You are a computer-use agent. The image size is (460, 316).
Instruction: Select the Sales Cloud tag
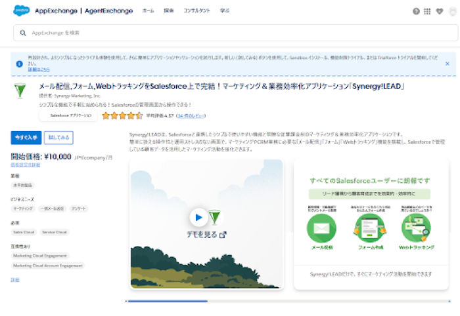(x=24, y=232)
